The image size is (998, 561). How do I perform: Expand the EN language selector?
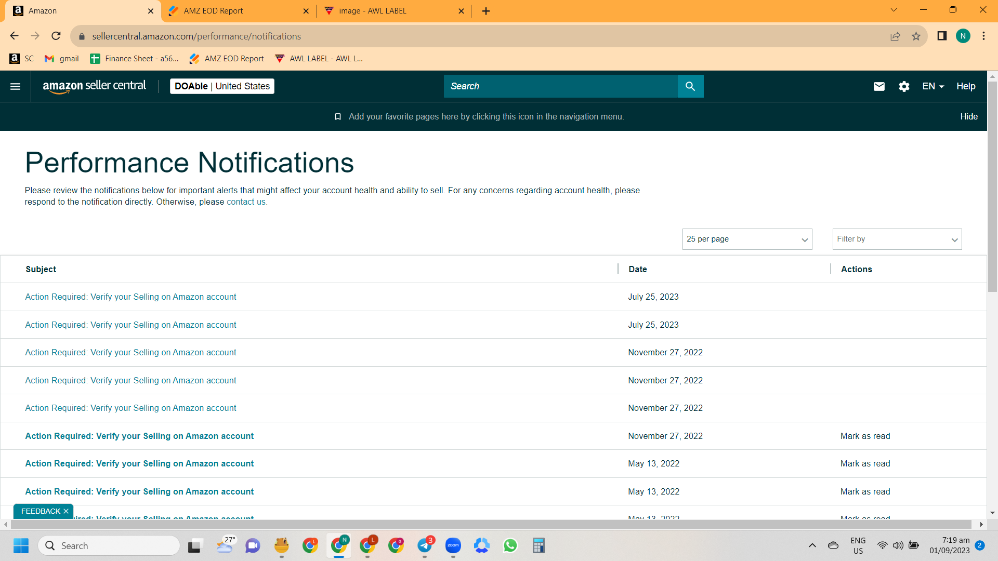click(x=933, y=86)
